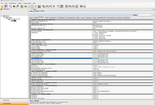155x105 pixels.
Task: Open the Help menu
Action: pyautogui.click(x=34, y=3)
